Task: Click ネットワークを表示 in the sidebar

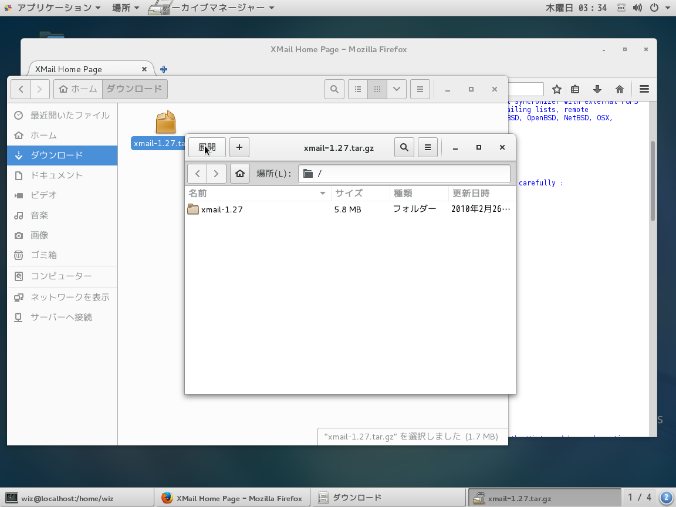Action: click(x=62, y=298)
